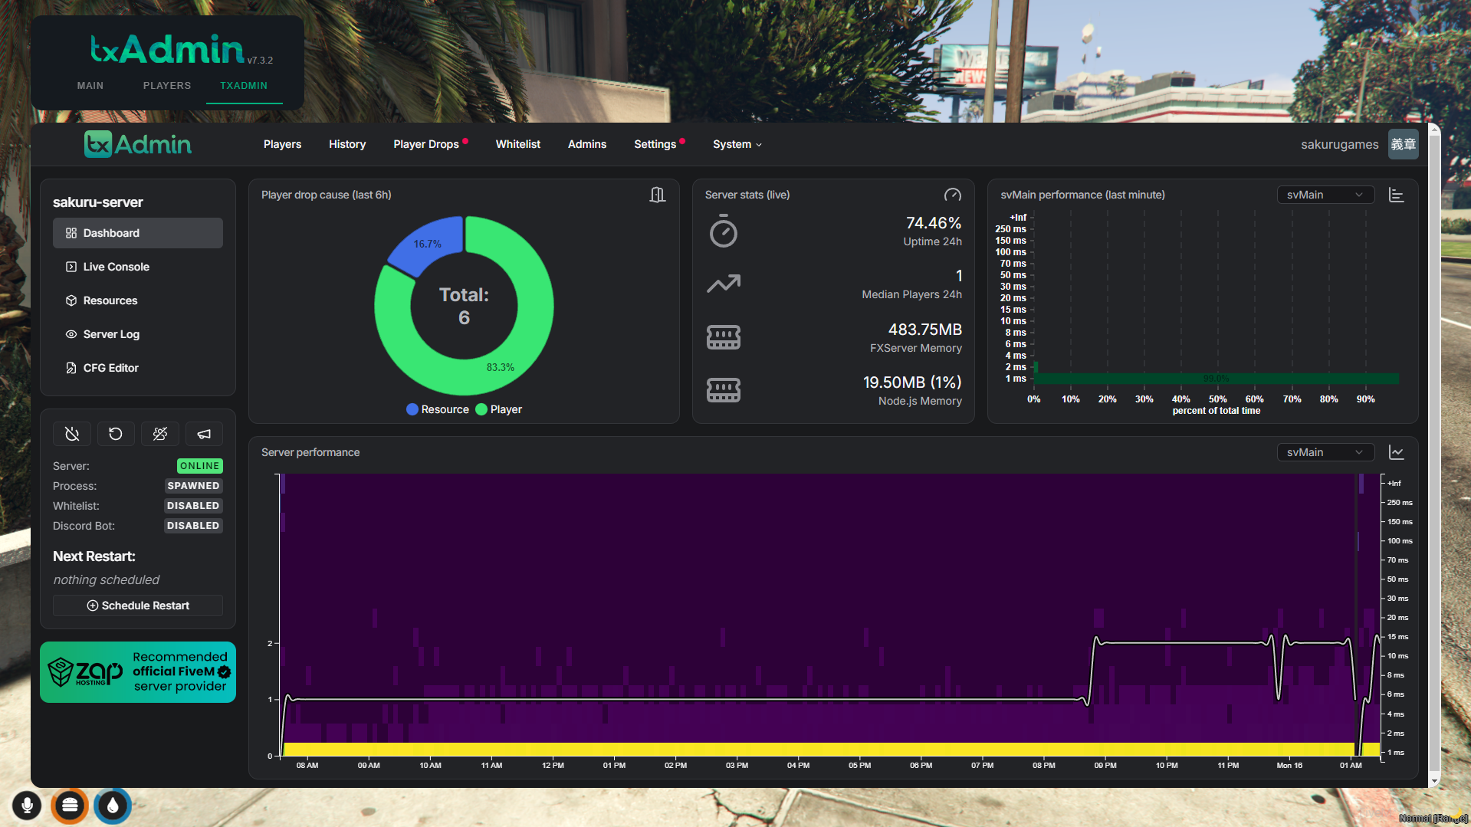This screenshot has height=827, width=1471.
Task: Click the gauge icon in Server stats
Action: click(952, 195)
